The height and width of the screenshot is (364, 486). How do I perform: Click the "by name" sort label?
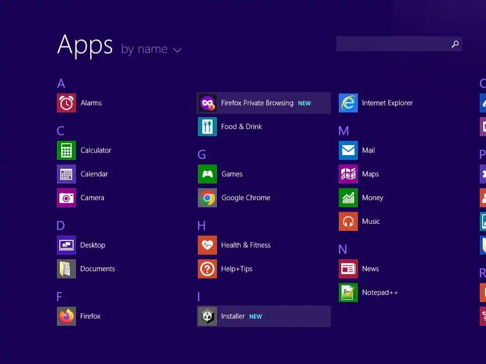coord(144,49)
